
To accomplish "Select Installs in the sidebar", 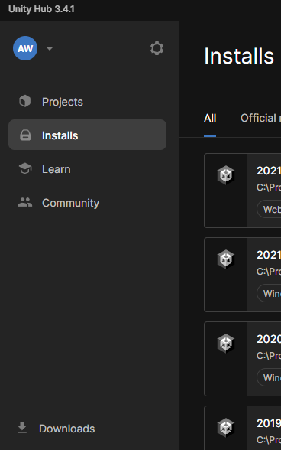I will (87, 135).
